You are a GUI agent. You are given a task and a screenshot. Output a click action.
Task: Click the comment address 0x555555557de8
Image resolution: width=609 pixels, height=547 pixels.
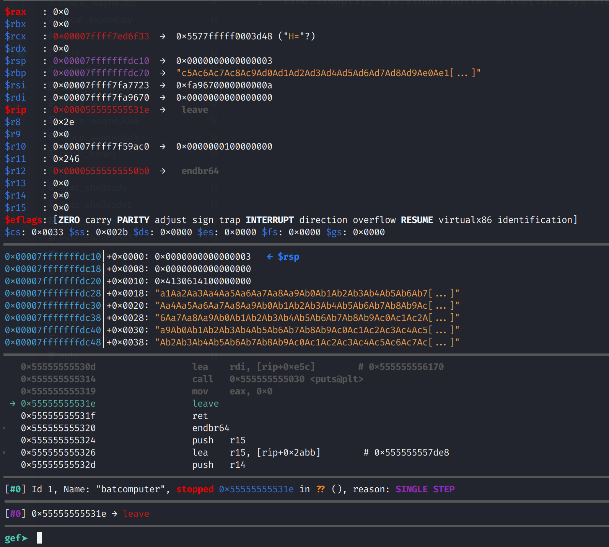pyautogui.click(x=412, y=453)
